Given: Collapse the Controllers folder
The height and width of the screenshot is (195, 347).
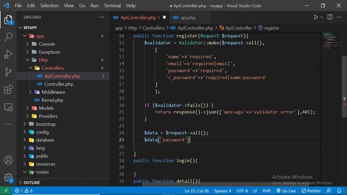Looking at the screenshot, I should 30,68.
